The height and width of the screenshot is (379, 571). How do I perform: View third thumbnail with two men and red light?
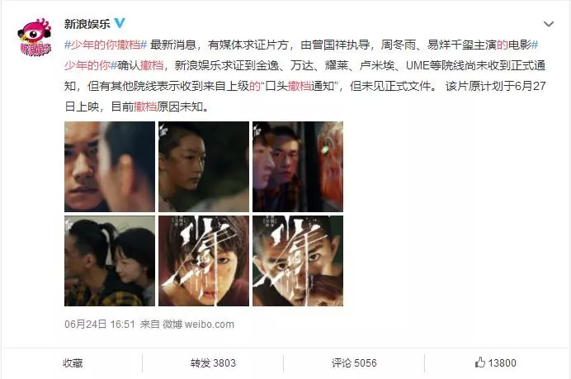(298, 167)
